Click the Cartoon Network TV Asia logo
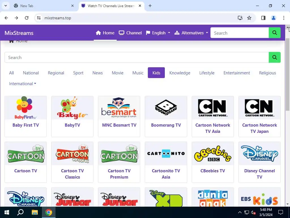The width and height of the screenshot is (290, 218). (x=213, y=108)
